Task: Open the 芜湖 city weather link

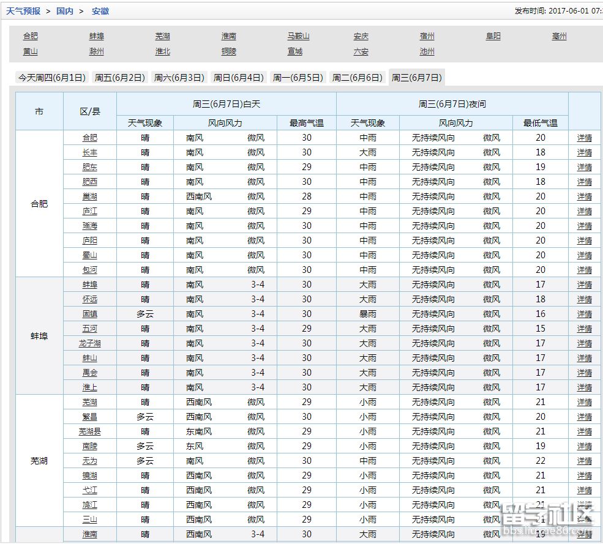Action: (162, 36)
